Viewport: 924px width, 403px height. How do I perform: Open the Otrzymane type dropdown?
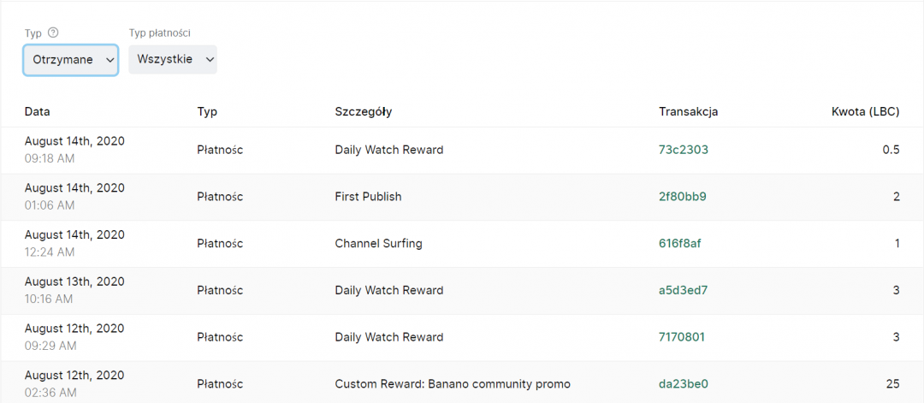[71, 60]
